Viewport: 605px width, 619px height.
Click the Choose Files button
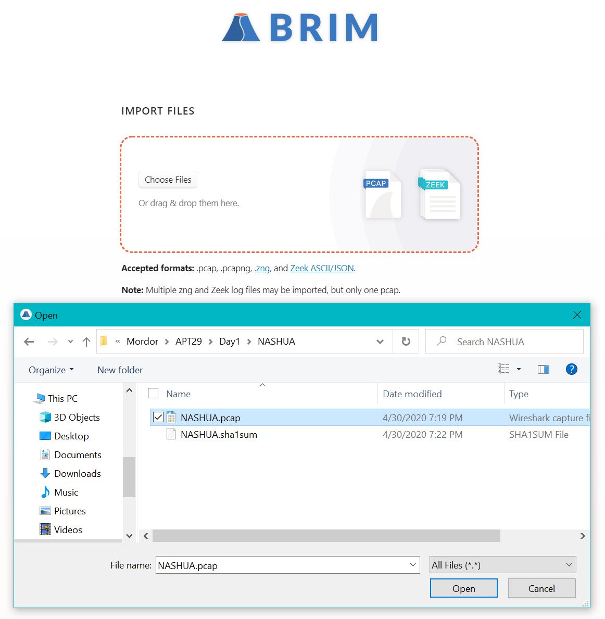click(168, 180)
